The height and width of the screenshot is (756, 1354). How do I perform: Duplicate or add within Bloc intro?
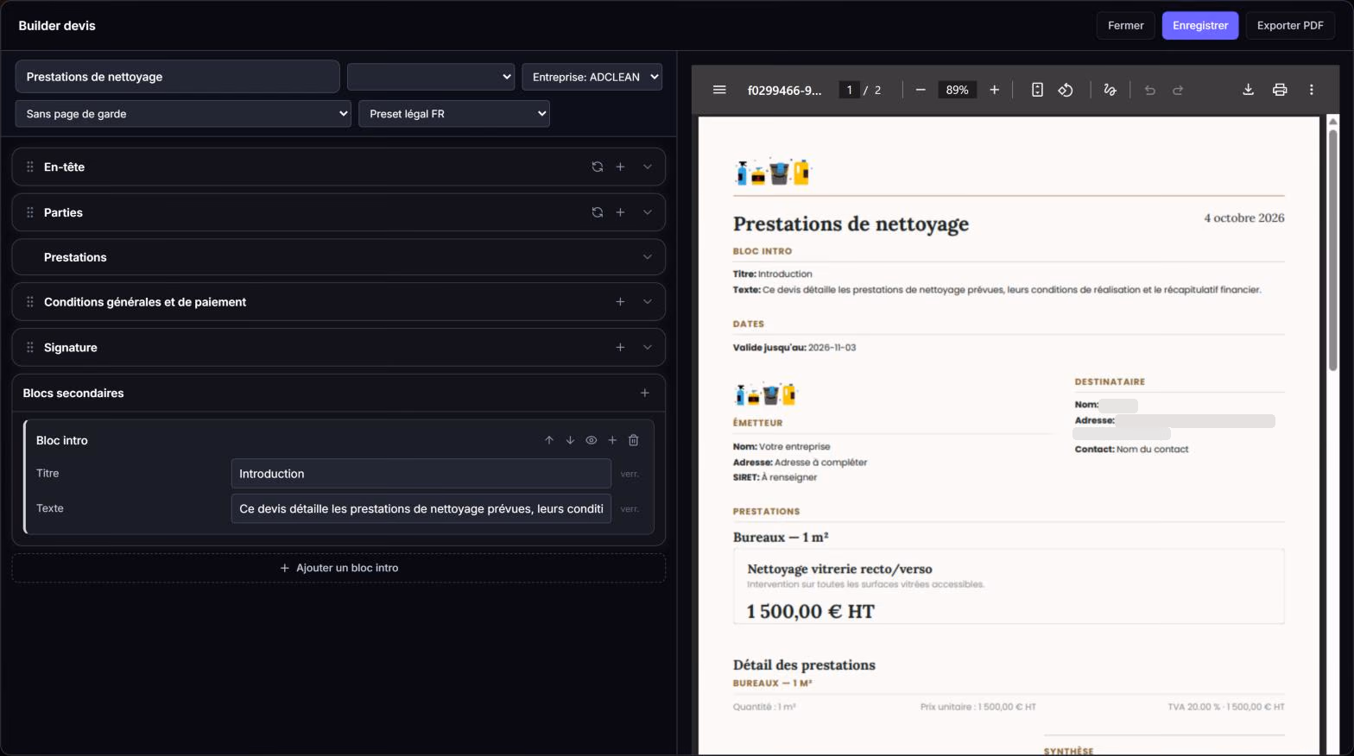point(612,440)
